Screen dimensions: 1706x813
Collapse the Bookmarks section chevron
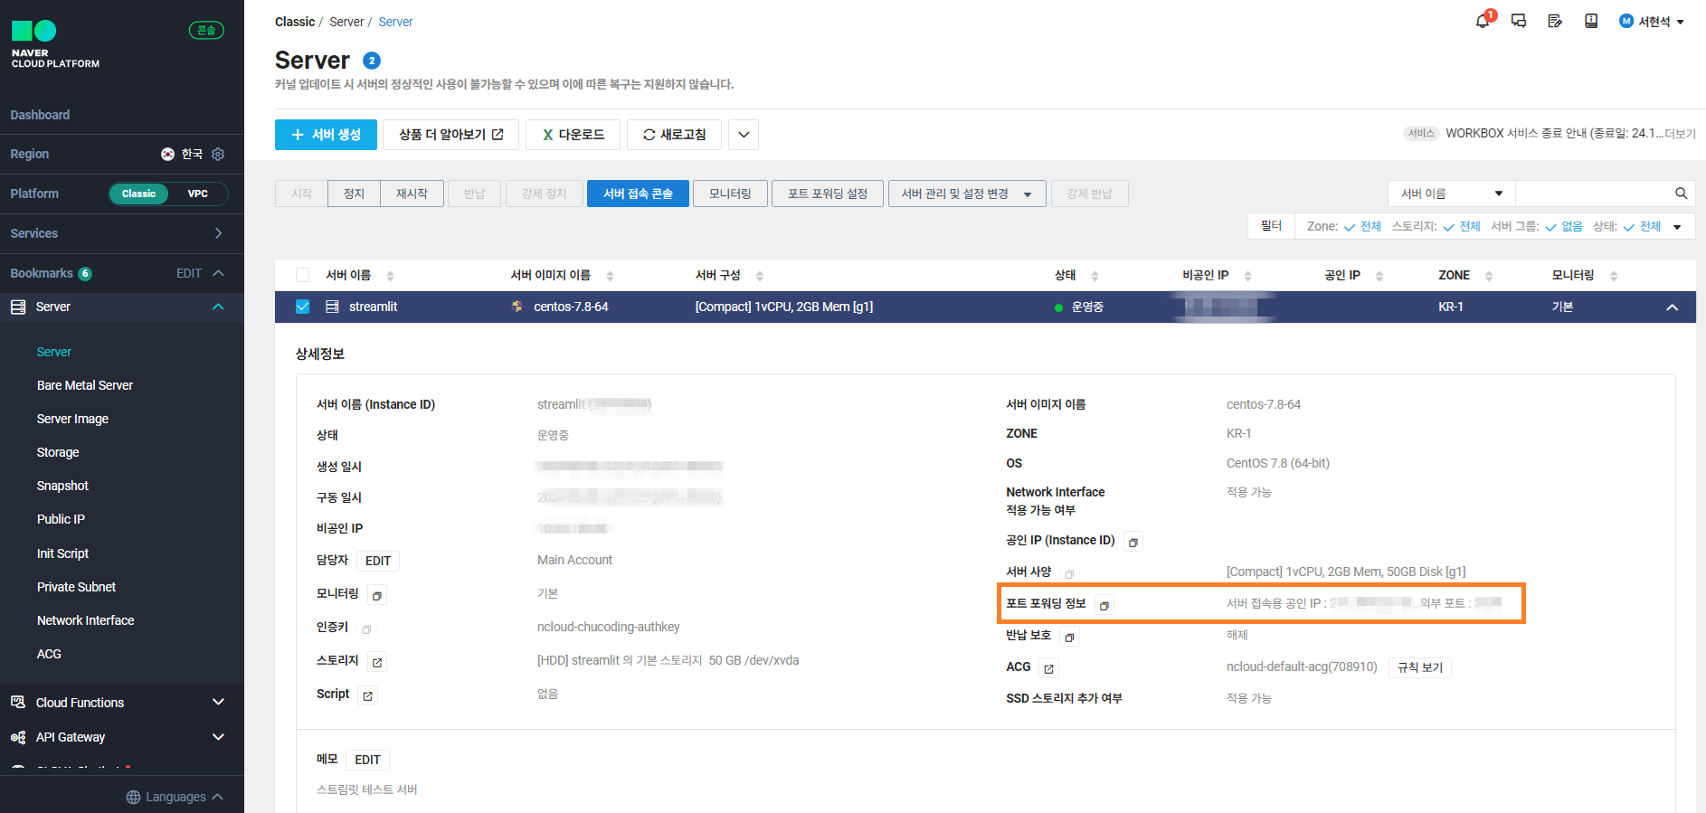pyautogui.click(x=218, y=273)
